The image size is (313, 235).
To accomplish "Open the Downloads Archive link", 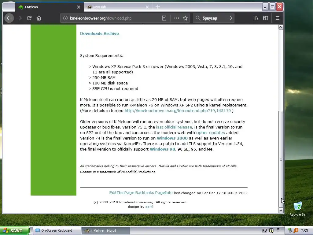I will pos(99,34).
